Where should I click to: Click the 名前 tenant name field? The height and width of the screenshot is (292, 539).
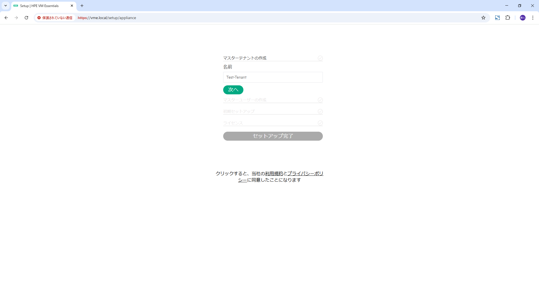point(273,77)
